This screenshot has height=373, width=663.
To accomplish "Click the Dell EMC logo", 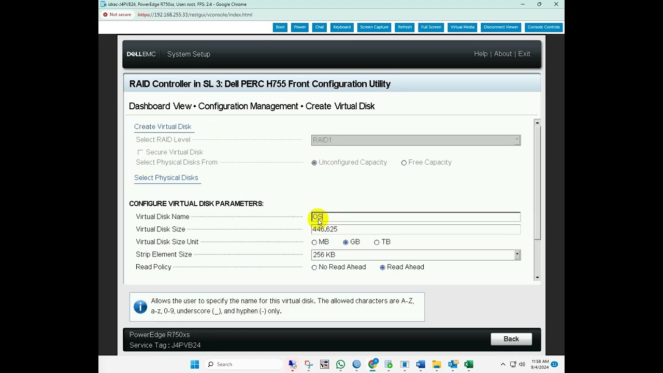I will pyautogui.click(x=141, y=54).
